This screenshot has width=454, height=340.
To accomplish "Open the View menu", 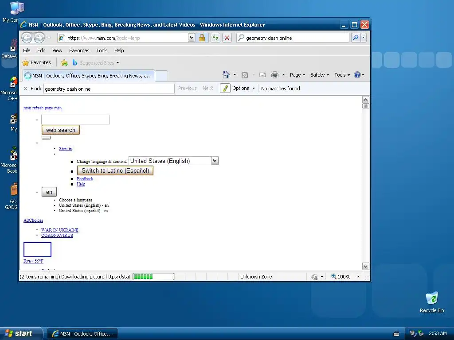I will coord(57,50).
